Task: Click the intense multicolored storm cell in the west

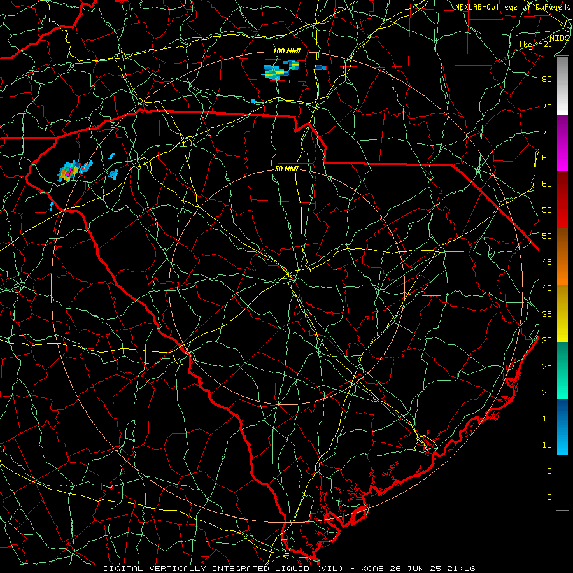Action: click(69, 171)
